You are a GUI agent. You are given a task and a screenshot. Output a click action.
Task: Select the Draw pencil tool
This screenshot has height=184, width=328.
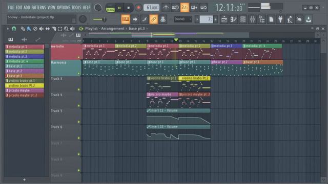coord(23,29)
